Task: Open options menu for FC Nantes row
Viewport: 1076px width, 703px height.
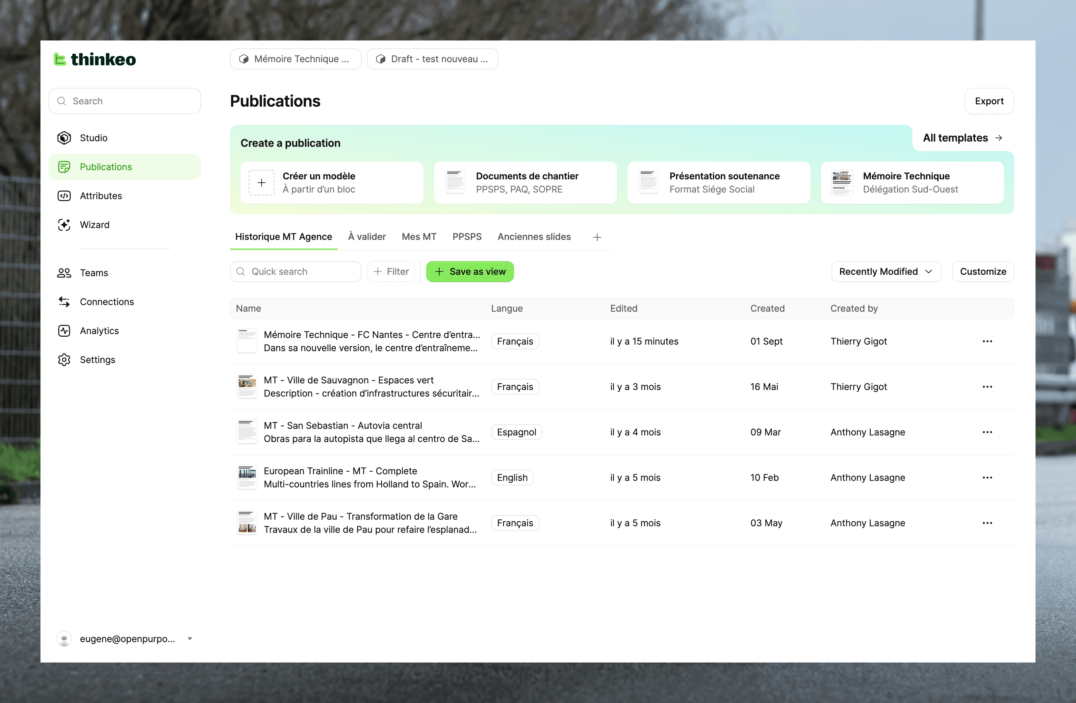Action: tap(987, 341)
